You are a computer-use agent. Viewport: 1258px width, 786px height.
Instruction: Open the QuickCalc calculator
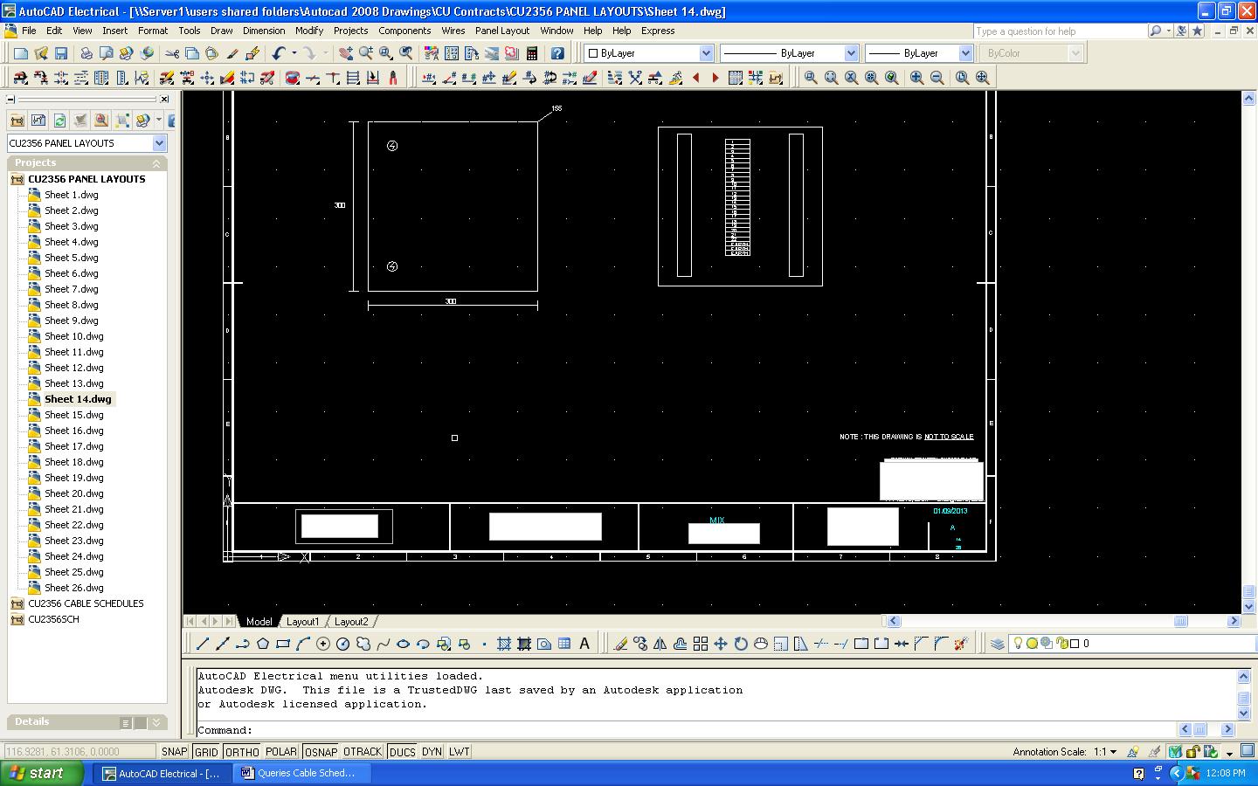click(532, 52)
